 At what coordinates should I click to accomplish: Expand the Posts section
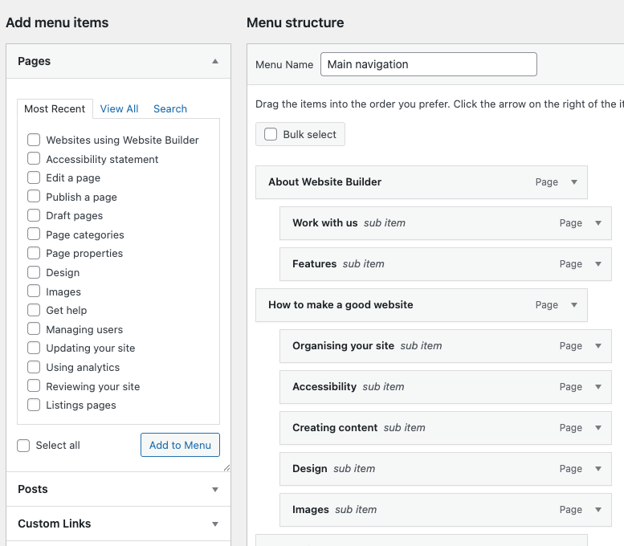[x=214, y=489]
